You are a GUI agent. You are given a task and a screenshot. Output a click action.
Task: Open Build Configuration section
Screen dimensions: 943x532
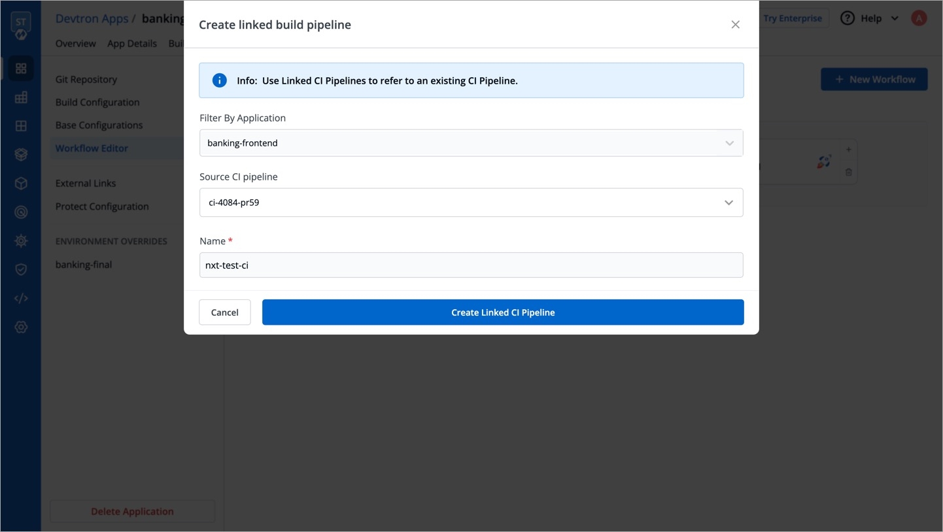tap(97, 103)
